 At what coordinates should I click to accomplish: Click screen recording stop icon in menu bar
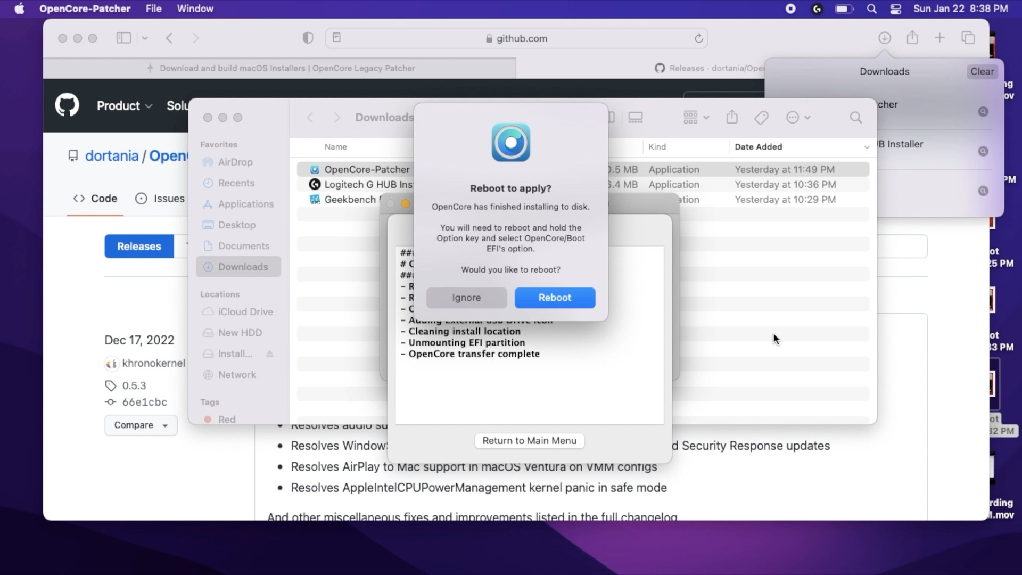point(790,9)
